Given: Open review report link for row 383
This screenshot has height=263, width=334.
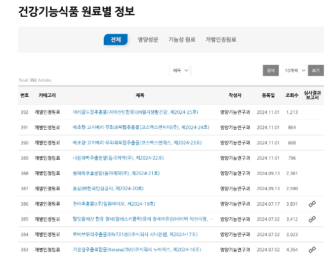Looking at the screenshot, I should (312, 249).
